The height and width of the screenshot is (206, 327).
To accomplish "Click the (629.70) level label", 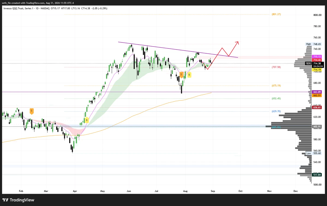I will coord(276,111).
